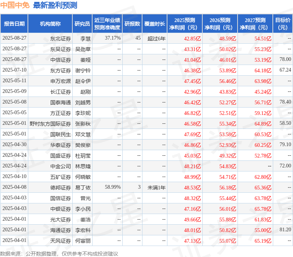Select 48.99亿 forecast value
Screen dimensions: 293x257
tap(192, 177)
